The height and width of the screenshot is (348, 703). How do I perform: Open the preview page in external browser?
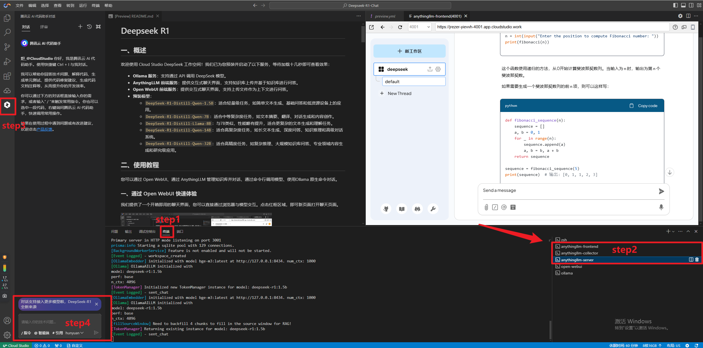pos(372,27)
